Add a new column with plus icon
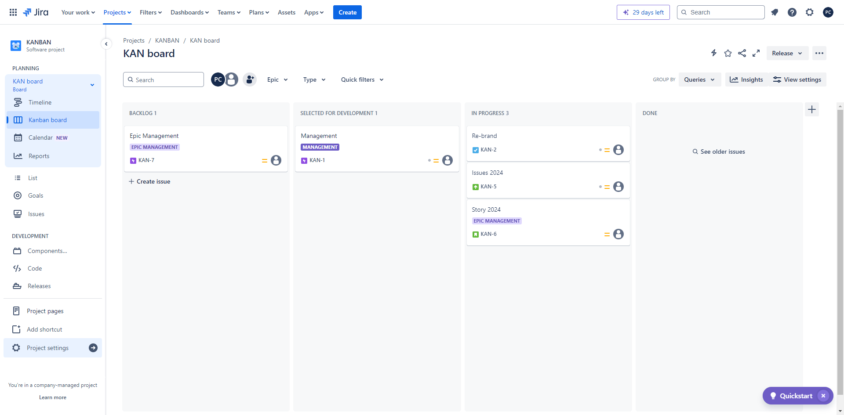844x415 pixels. 811,109
